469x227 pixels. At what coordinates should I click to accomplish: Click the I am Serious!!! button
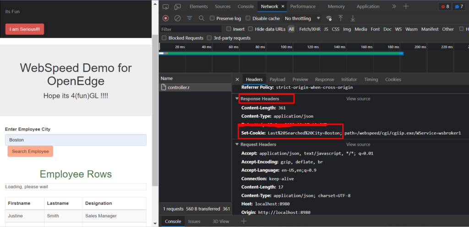coord(25,29)
